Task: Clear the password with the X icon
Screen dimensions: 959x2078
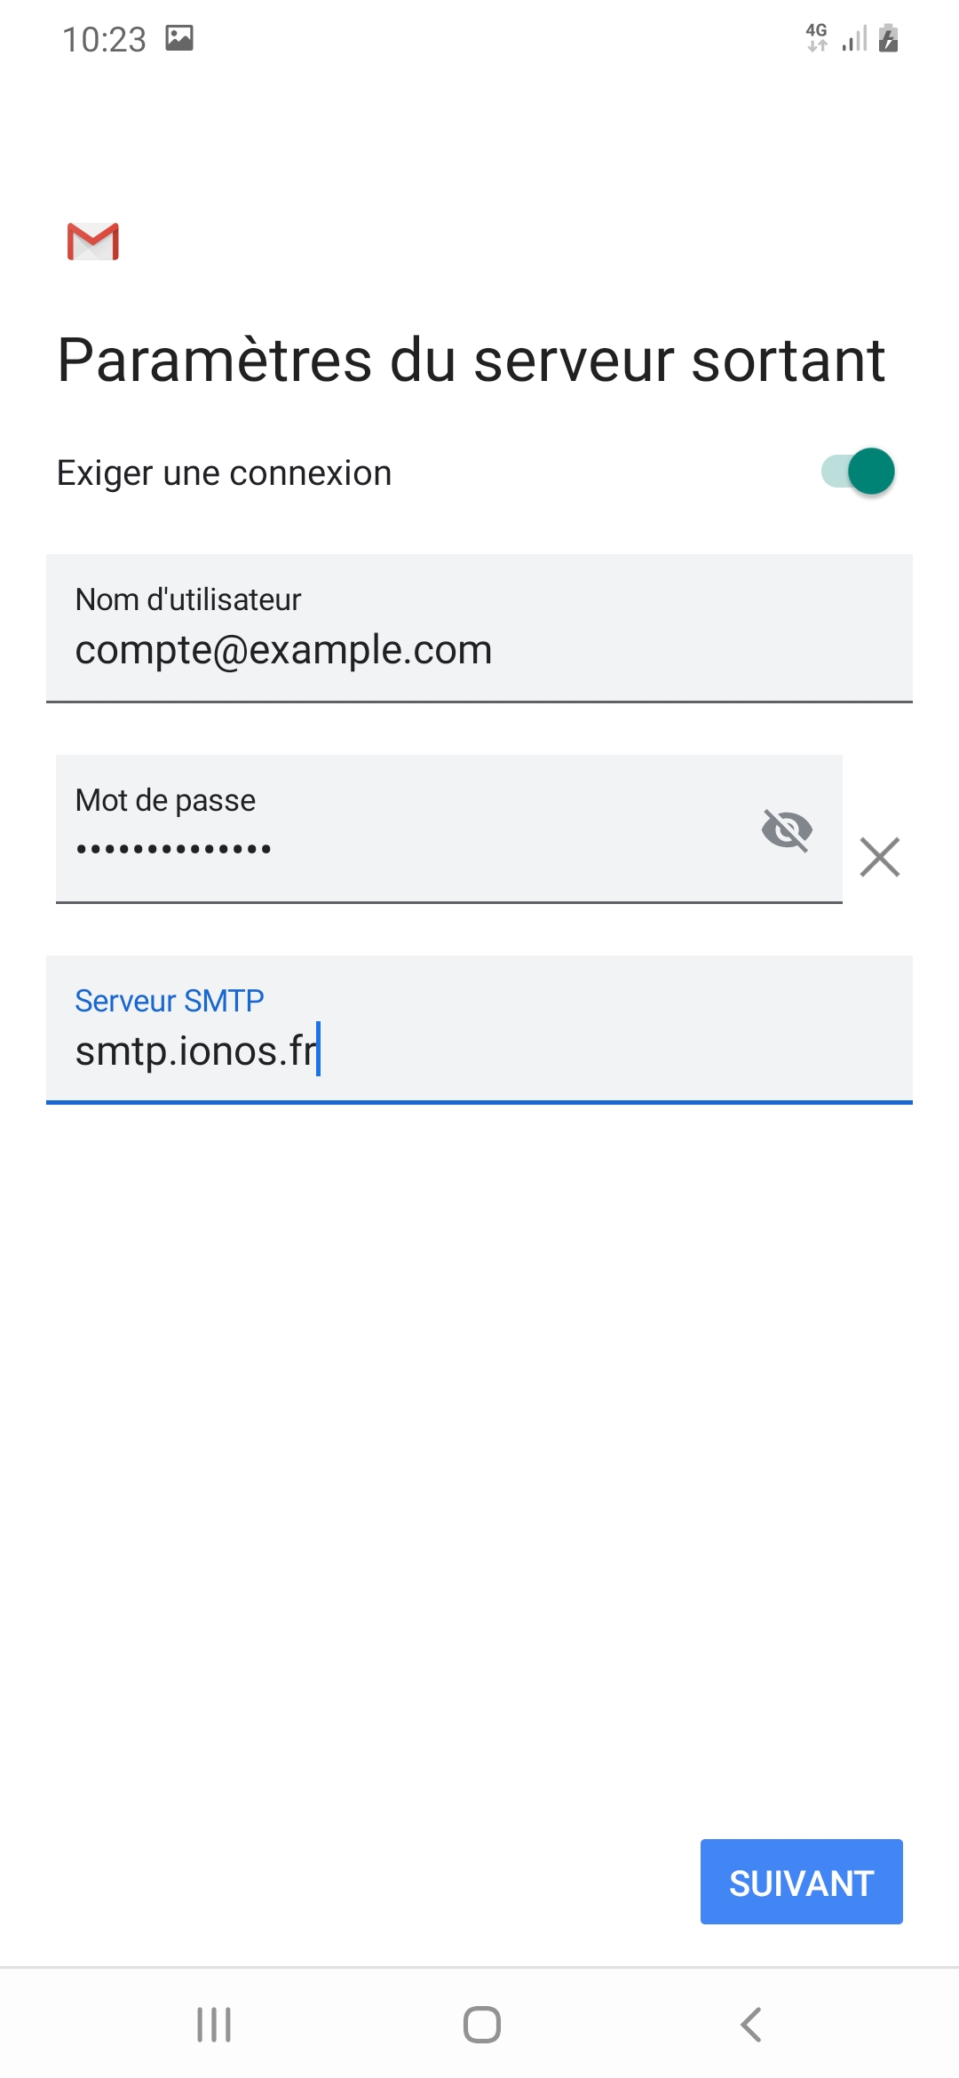Action: pyautogui.click(x=880, y=857)
